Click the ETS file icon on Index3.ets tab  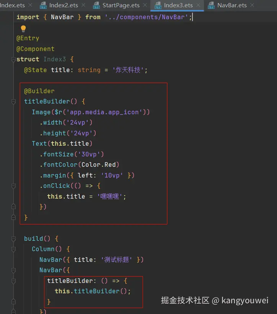pyautogui.click(x=158, y=5)
